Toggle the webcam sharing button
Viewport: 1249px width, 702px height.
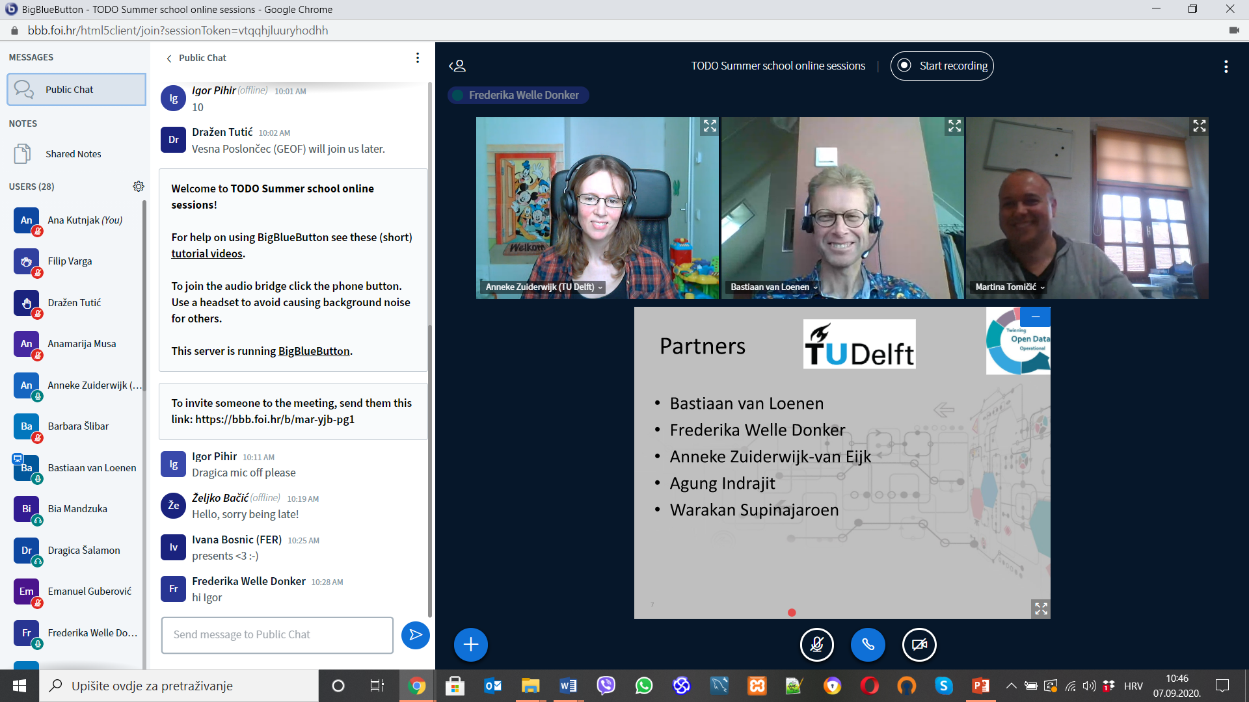tap(919, 644)
